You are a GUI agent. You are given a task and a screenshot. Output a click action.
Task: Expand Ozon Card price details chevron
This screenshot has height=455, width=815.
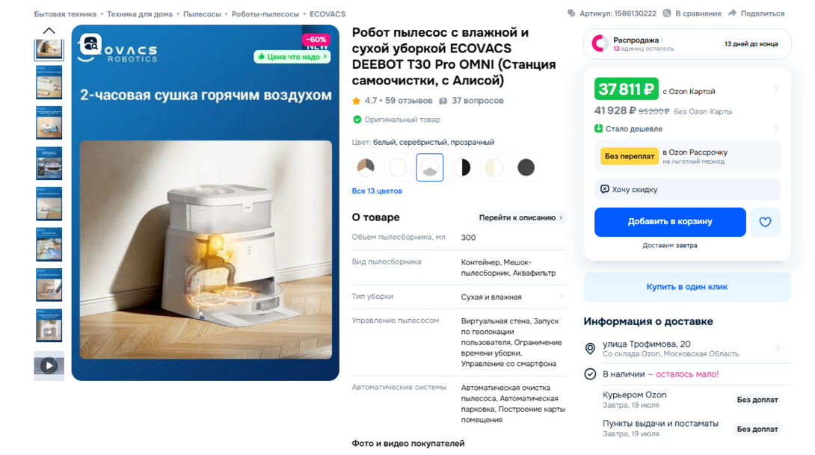click(x=775, y=90)
